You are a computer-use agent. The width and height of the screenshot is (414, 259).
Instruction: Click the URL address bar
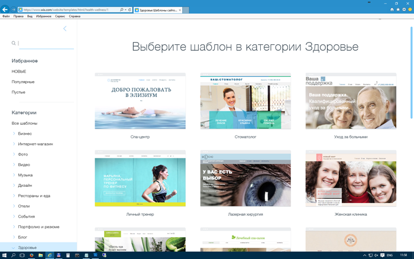point(69,10)
